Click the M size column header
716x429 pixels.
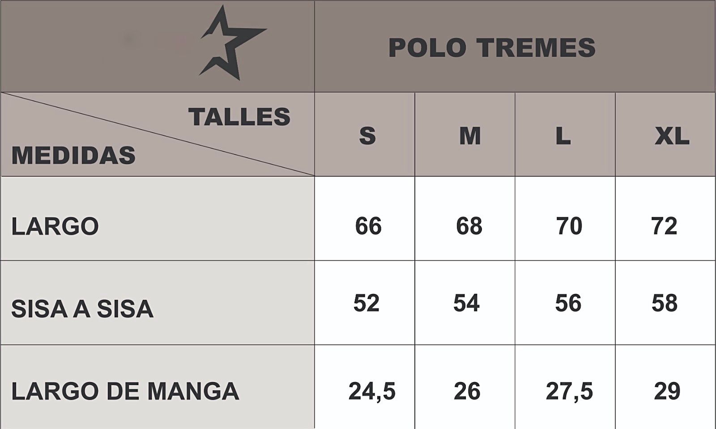click(x=470, y=136)
